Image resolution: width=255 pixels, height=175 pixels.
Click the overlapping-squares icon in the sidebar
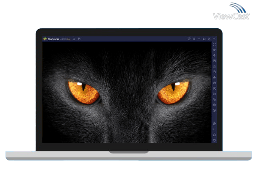214,99
